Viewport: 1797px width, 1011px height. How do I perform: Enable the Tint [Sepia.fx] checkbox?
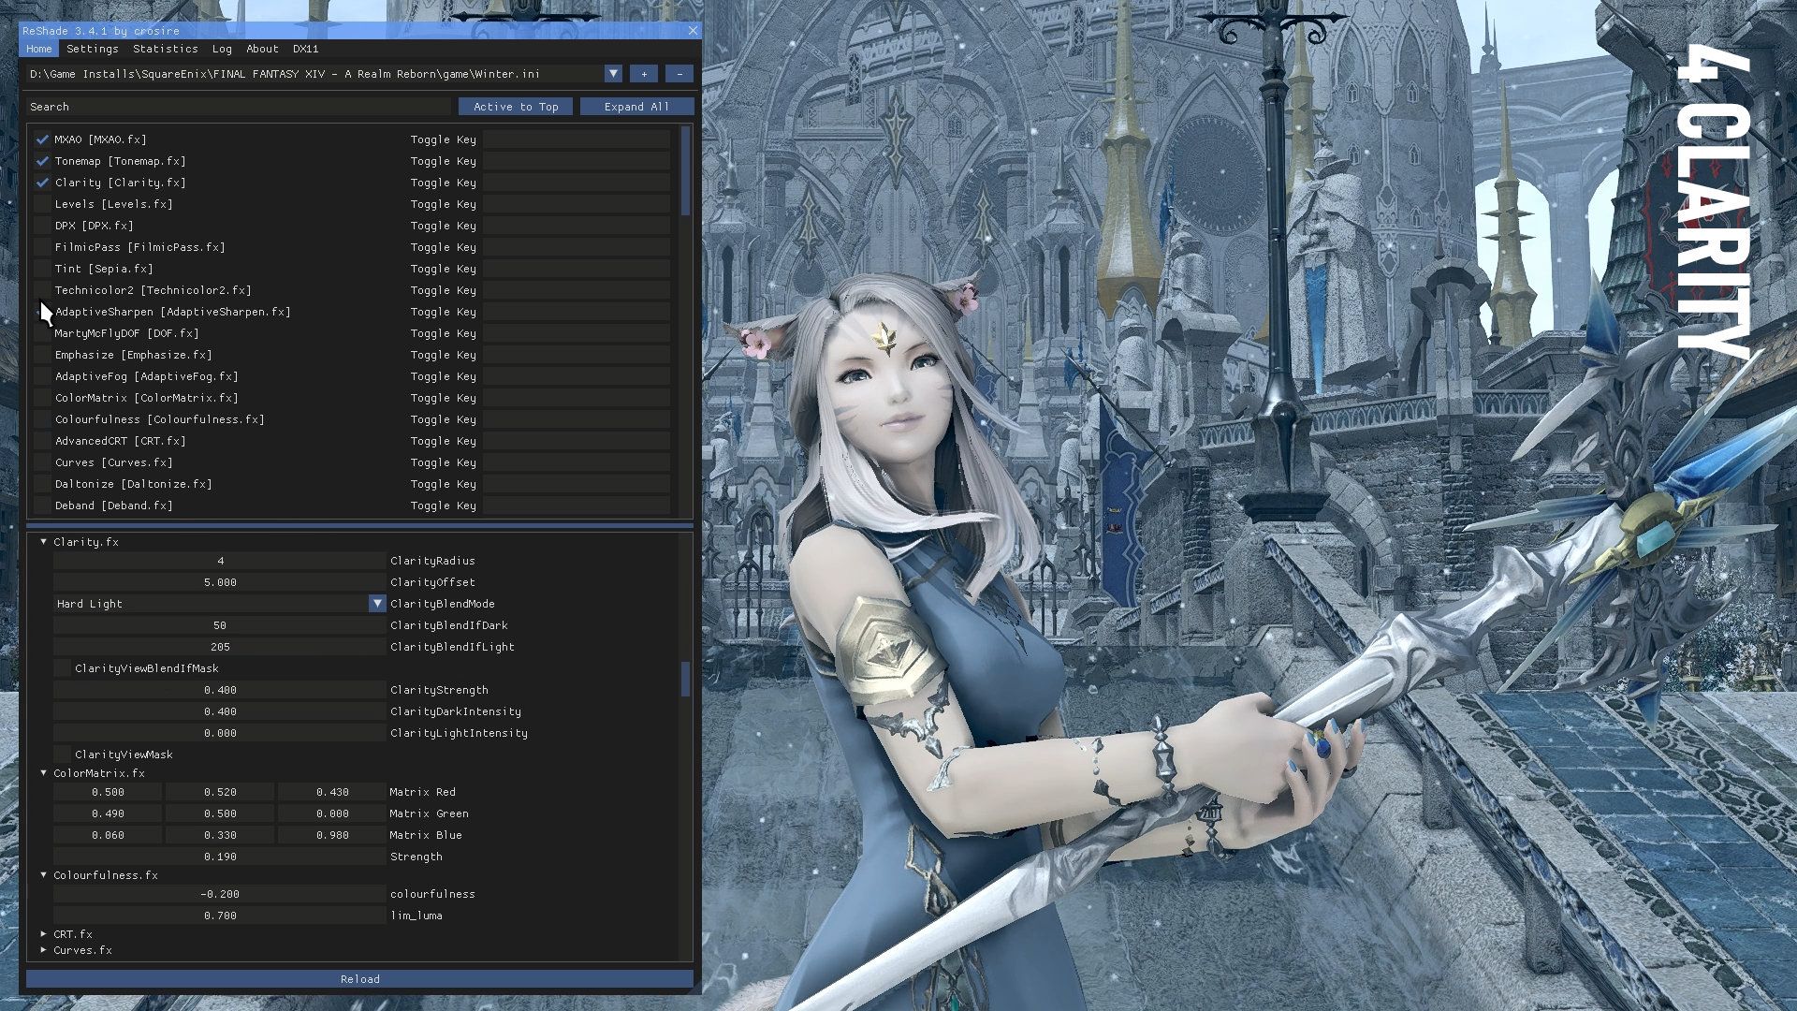42,269
